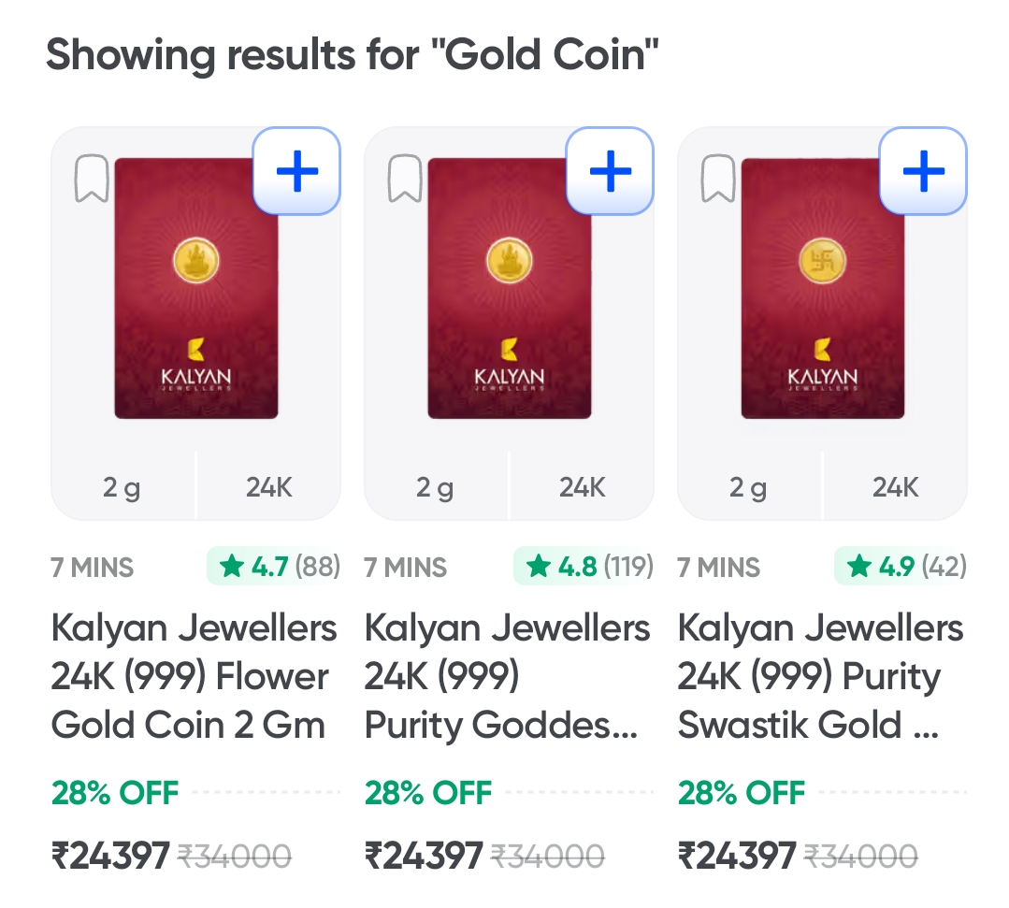Open the Goddess coin product image

click(509, 290)
